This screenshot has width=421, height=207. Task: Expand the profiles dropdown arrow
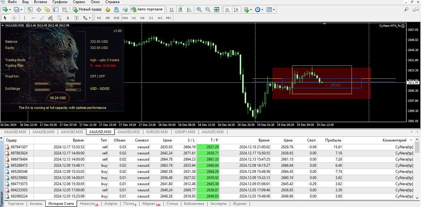(x=21, y=9)
